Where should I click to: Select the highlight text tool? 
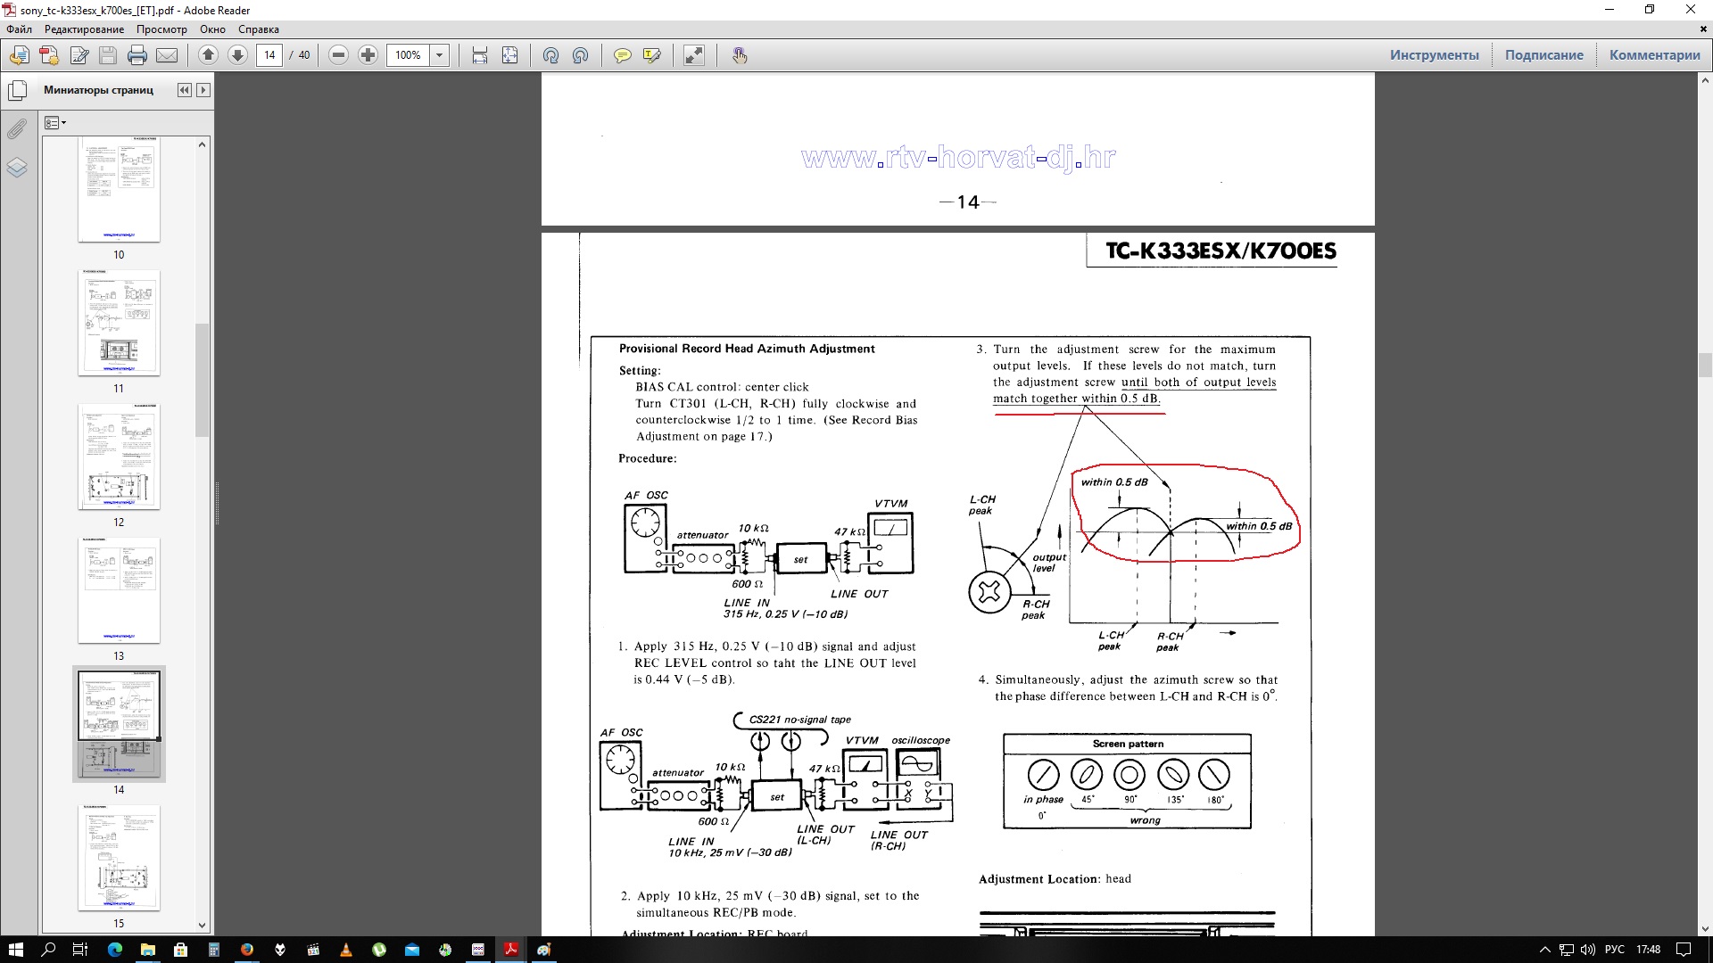pos(652,55)
